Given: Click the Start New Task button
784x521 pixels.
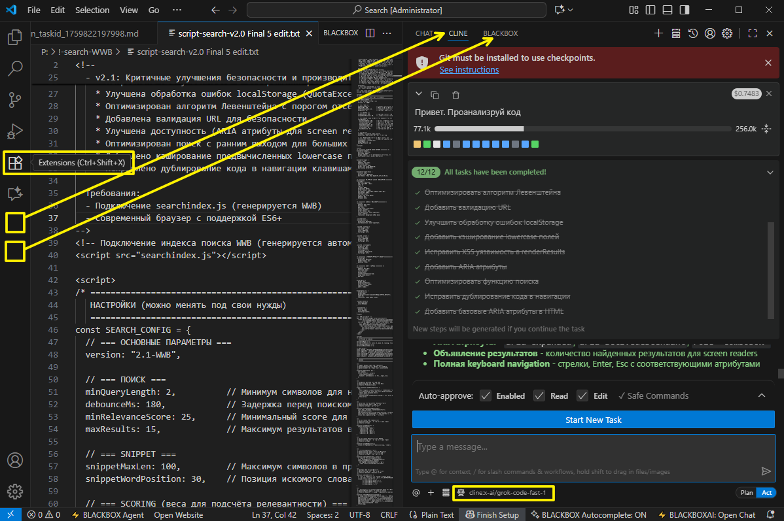Looking at the screenshot, I should tap(593, 420).
